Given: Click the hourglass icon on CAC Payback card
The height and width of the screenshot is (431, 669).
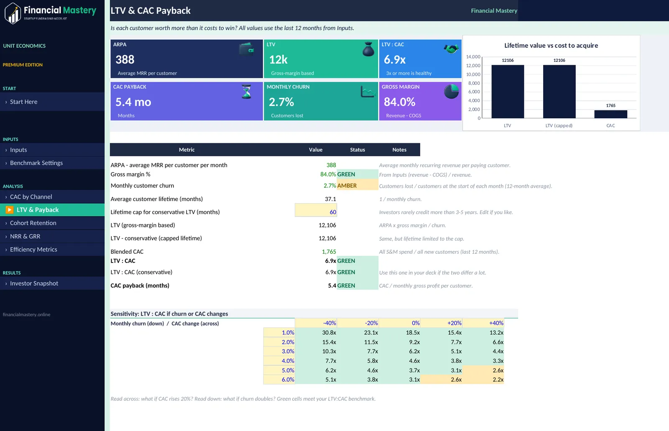Looking at the screenshot, I should point(247,92).
